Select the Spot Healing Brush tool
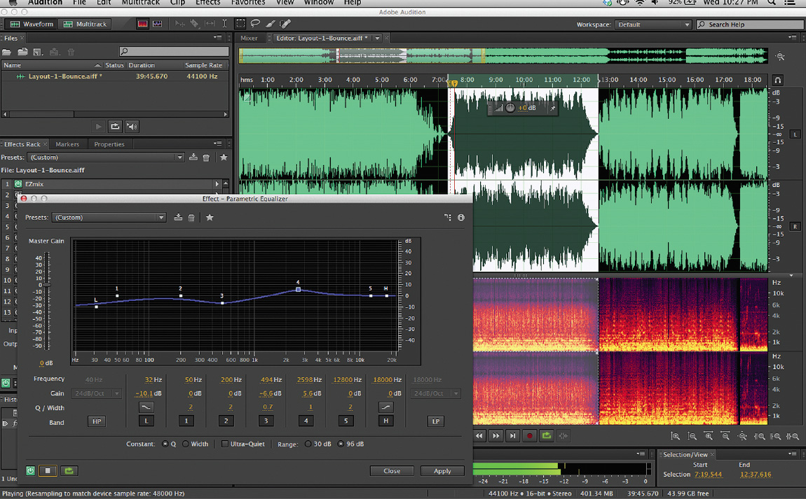Screen dimensions: 806x499 tap(285, 23)
